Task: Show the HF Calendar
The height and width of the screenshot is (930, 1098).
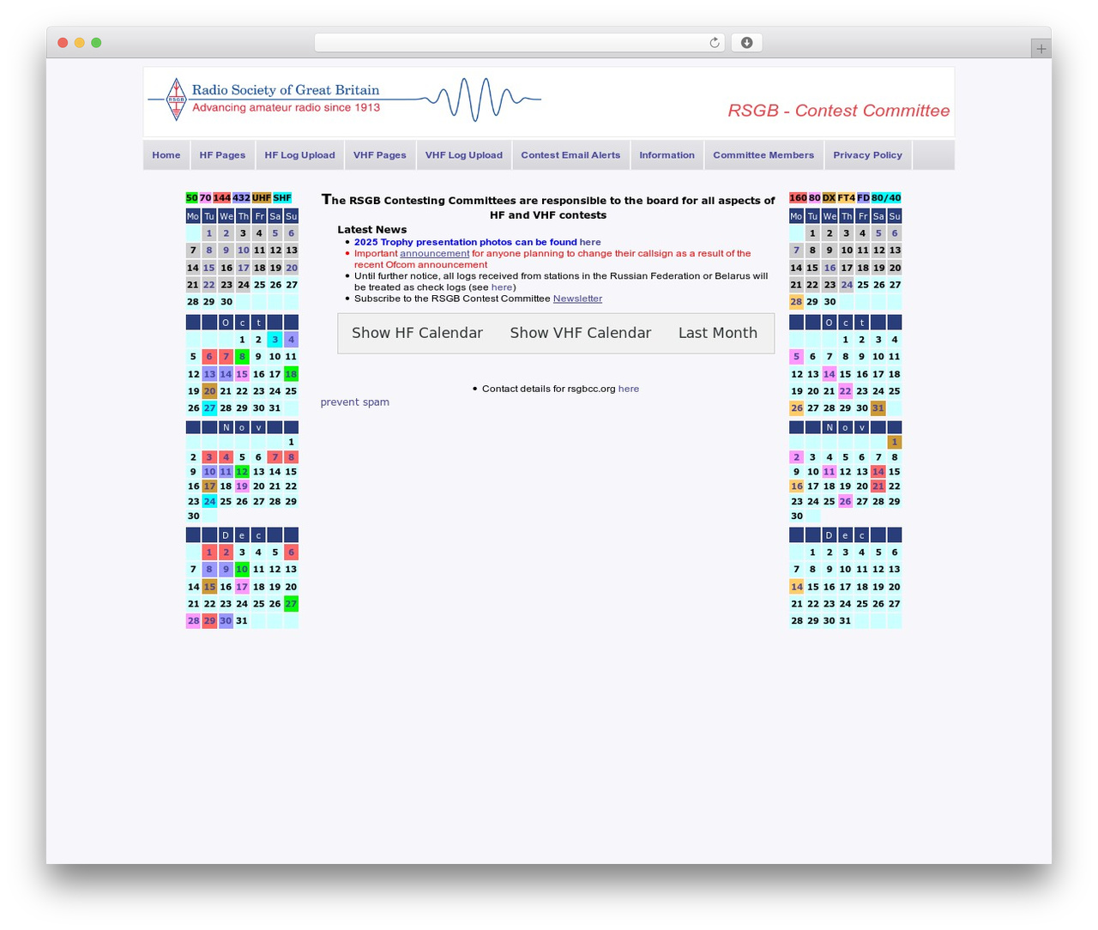Action: 417,333
